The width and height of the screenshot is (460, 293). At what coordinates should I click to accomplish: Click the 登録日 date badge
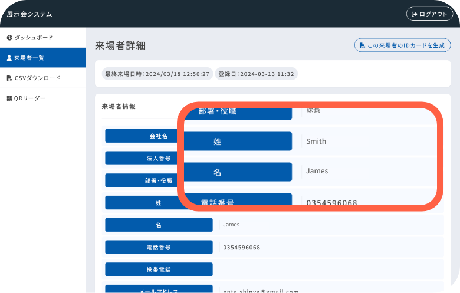click(x=256, y=74)
